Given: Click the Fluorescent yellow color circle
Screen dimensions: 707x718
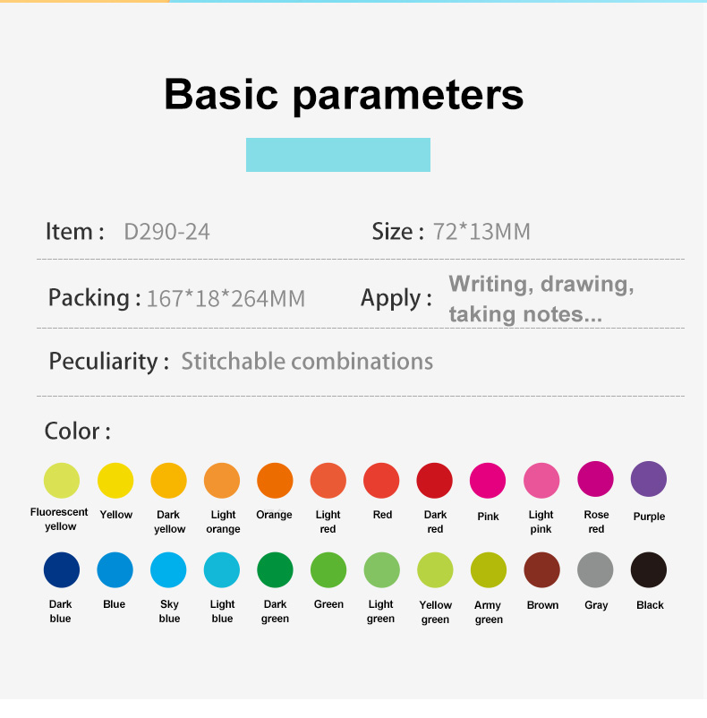Looking at the screenshot, I should (61, 480).
